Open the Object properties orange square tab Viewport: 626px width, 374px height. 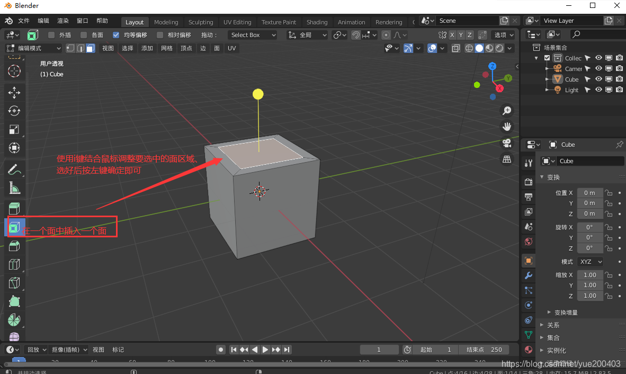[529, 261]
